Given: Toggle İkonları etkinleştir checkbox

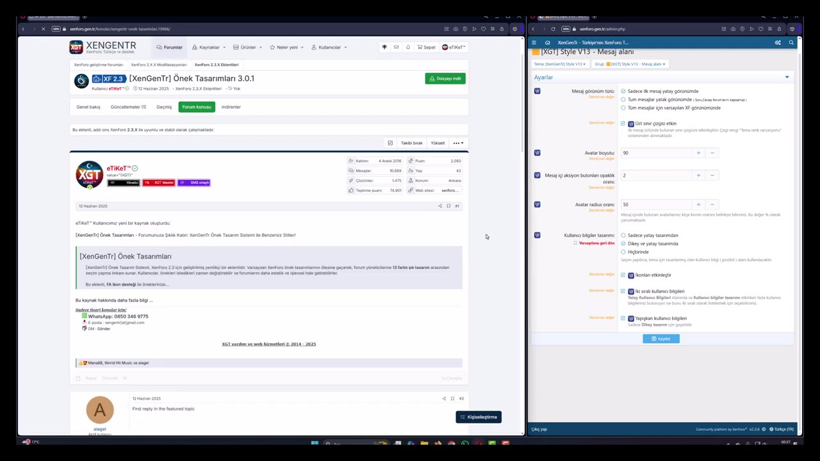Looking at the screenshot, I should pyautogui.click(x=623, y=275).
